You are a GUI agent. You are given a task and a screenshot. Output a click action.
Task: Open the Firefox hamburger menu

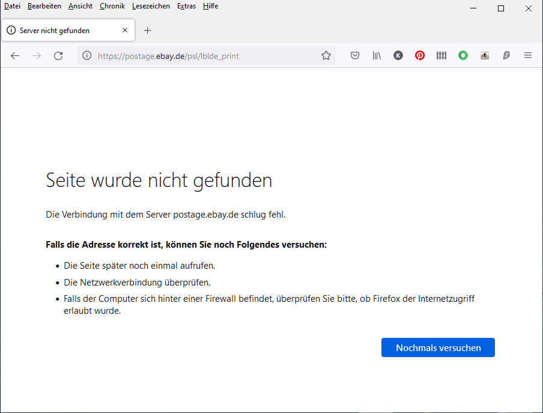tap(528, 56)
